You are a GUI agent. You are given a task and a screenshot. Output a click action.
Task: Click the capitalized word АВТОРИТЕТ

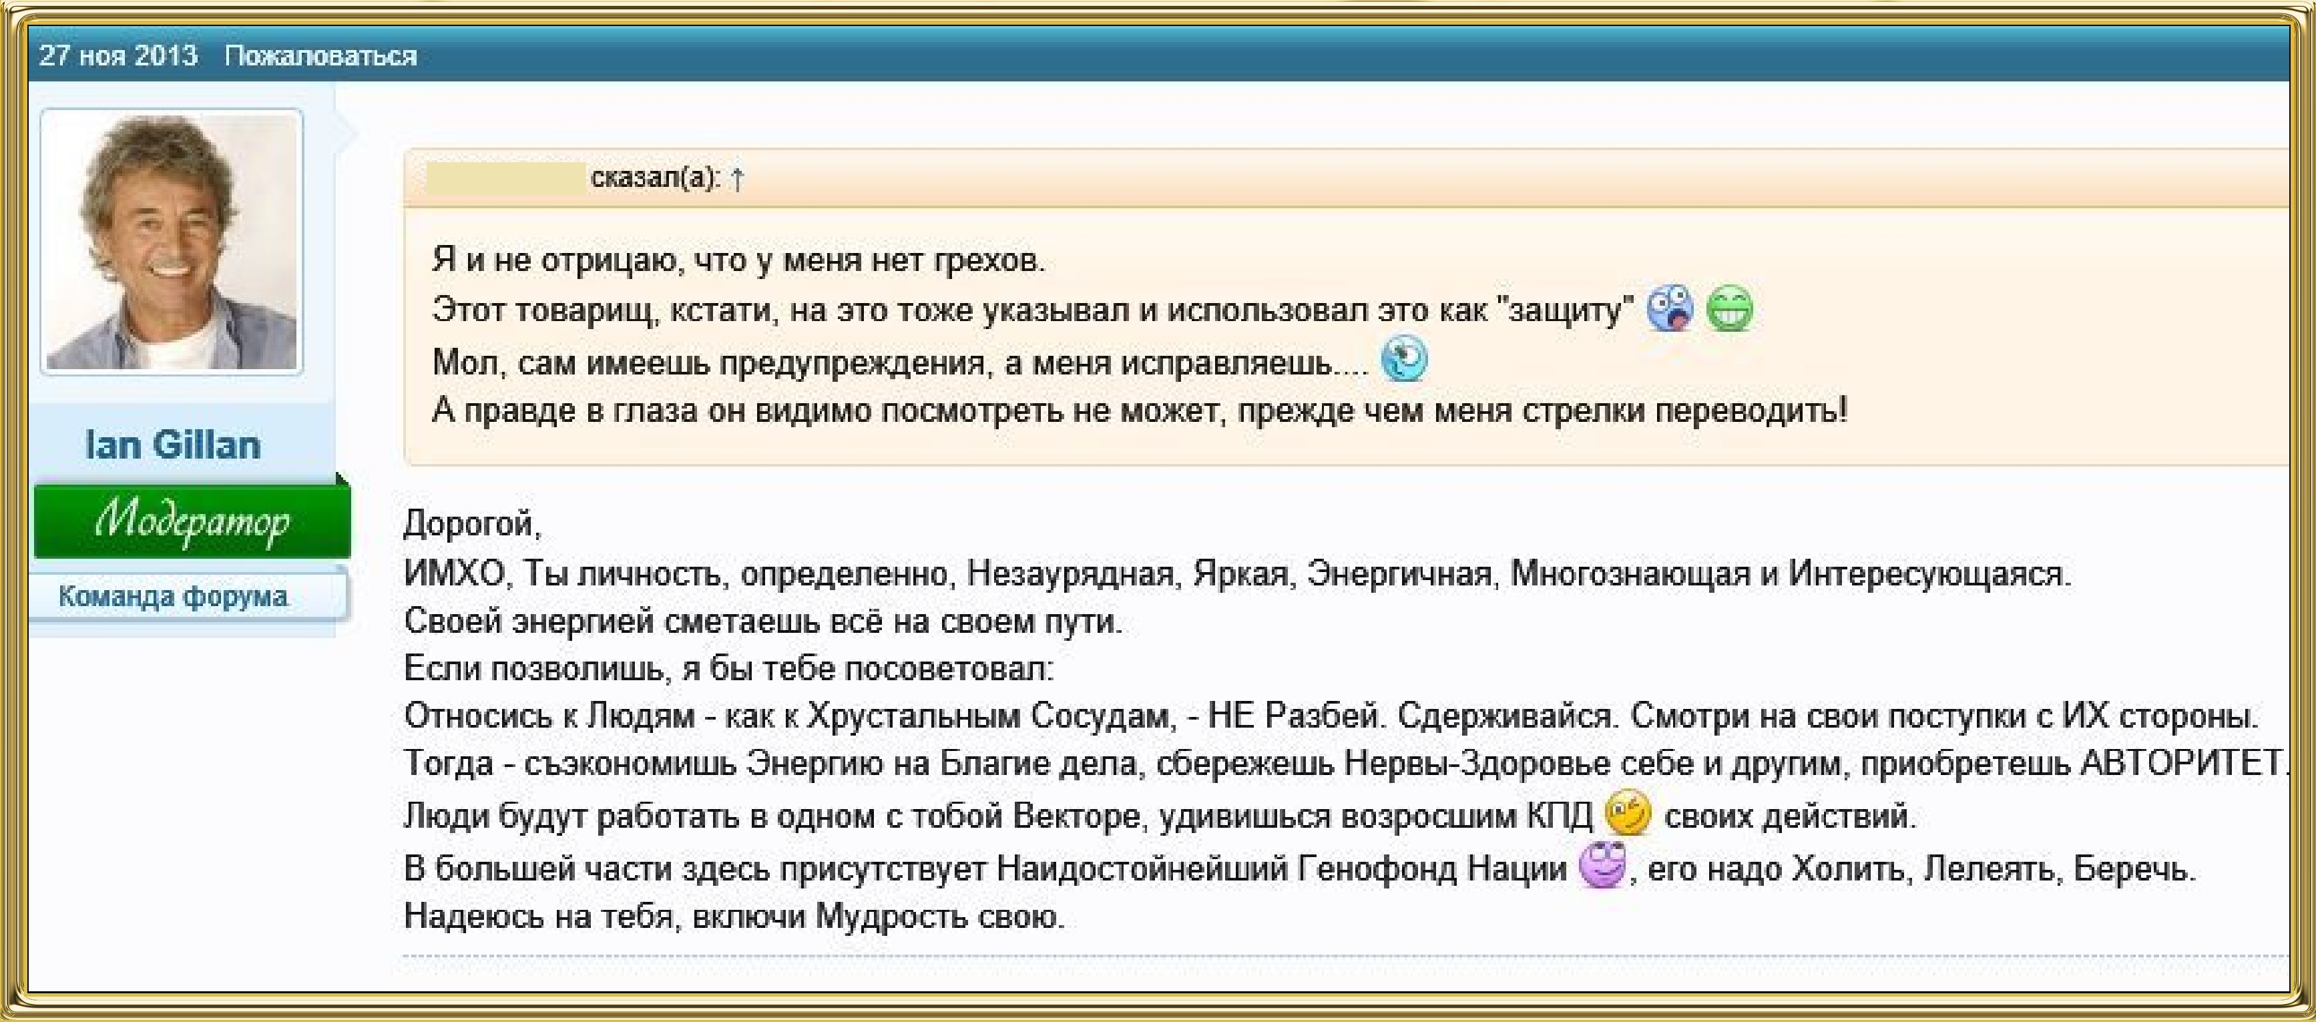click(x=2183, y=763)
